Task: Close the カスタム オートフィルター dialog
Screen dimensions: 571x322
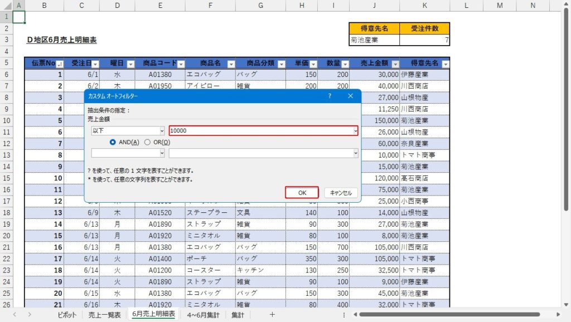Action: pyautogui.click(x=350, y=96)
